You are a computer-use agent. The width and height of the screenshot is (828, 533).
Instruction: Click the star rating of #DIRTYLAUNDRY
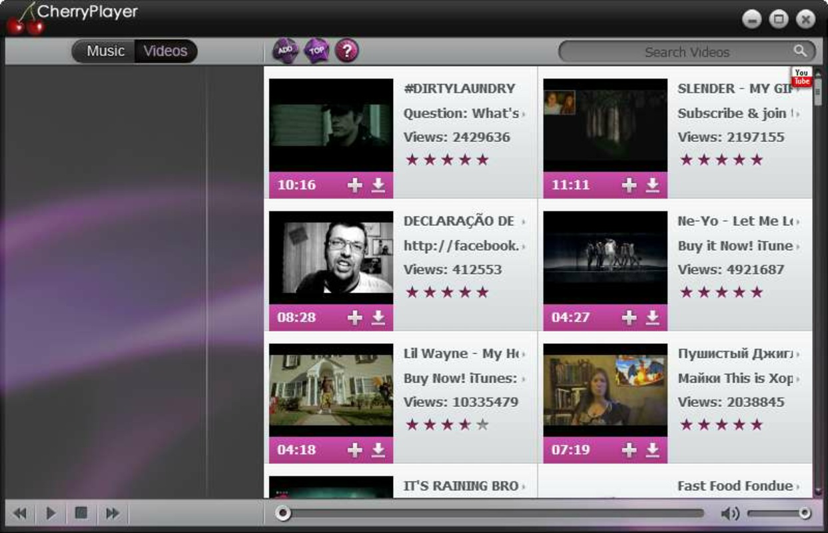click(x=447, y=160)
